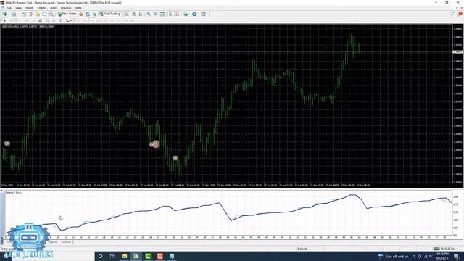This screenshot has width=464, height=261.
Task: Open the View menu
Action: pos(18,8)
